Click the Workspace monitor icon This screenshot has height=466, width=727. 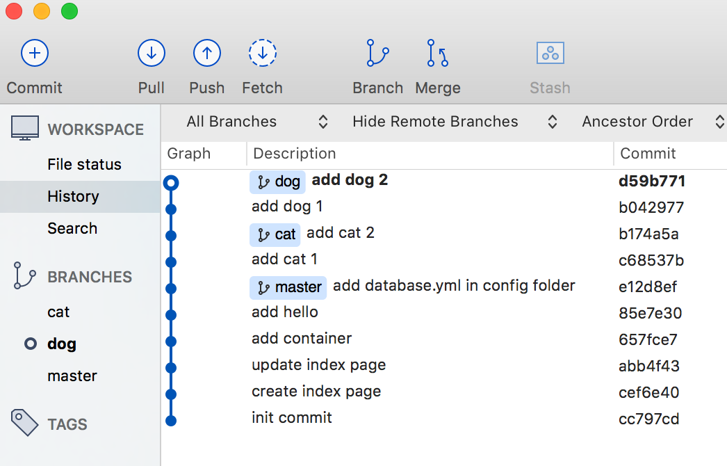point(25,129)
